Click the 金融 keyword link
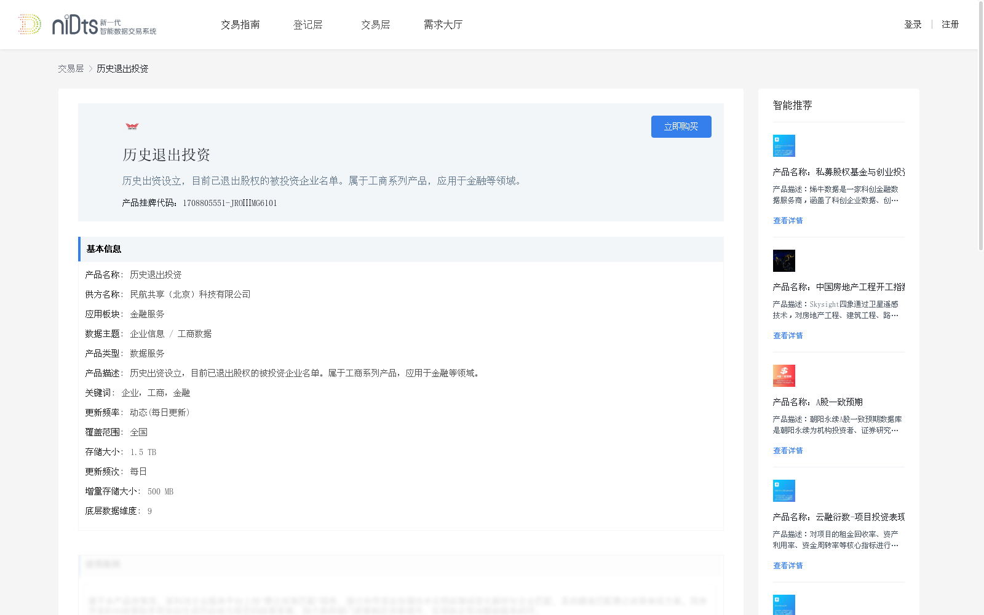The image size is (984, 615). tap(181, 393)
